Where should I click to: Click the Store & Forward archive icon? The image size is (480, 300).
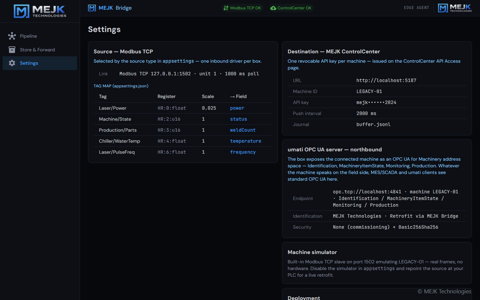click(12, 50)
